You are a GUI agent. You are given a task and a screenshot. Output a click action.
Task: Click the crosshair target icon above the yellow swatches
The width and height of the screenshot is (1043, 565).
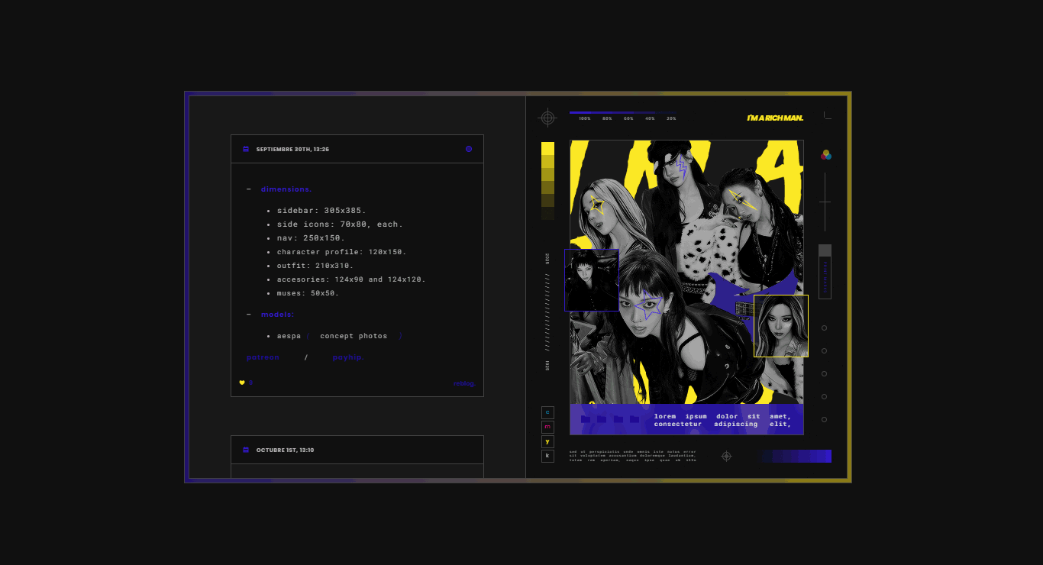pyautogui.click(x=547, y=118)
